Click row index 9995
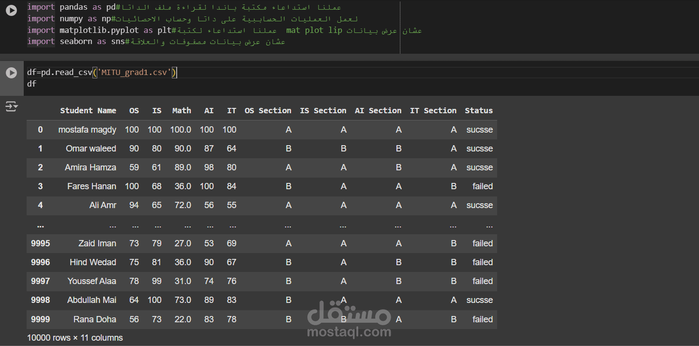The height and width of the screenshot is (346, 699). 40,243
